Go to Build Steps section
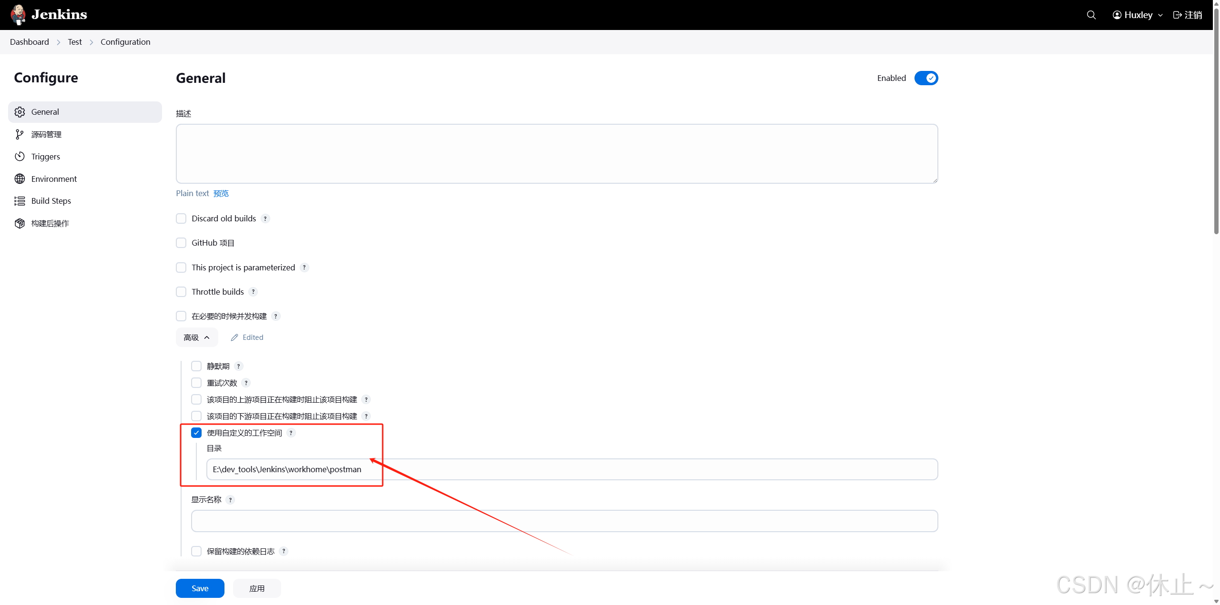The width and height of the screenshot is (1220, 605). 51,201
